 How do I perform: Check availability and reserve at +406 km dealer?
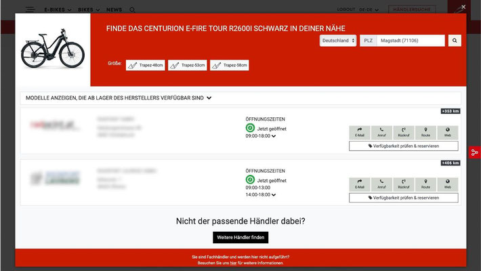pos(404,198)
